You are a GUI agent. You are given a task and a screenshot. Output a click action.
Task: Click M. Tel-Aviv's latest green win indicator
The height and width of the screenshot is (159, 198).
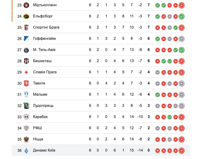click(181, 50)
